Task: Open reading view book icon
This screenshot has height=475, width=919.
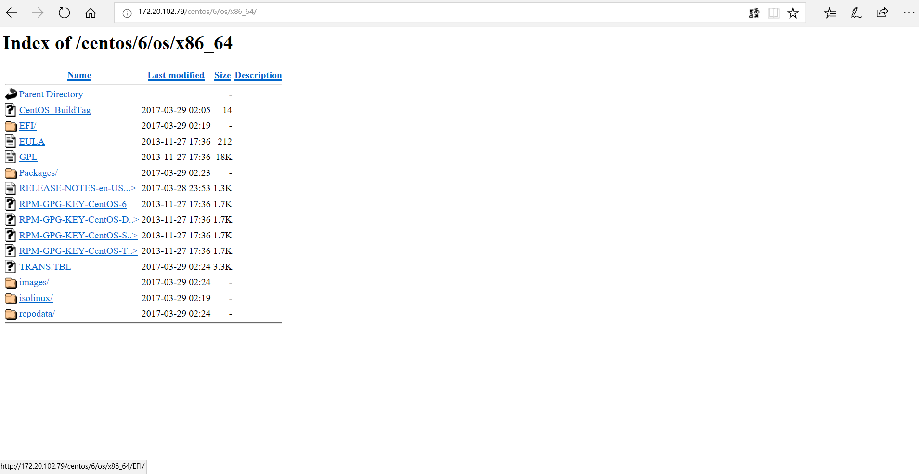Action: 774,13
